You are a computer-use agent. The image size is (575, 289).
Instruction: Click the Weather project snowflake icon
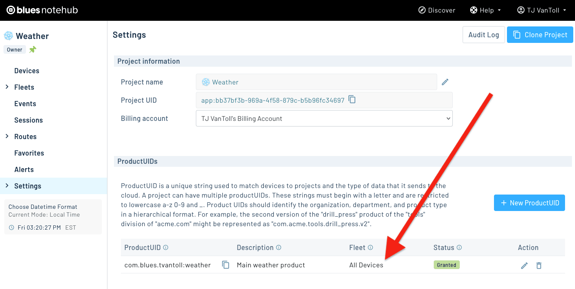point(9,36)
